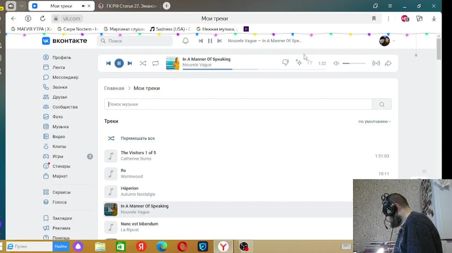
Task: Click header mini-player previous track button
Action: [x=201, y=41]
